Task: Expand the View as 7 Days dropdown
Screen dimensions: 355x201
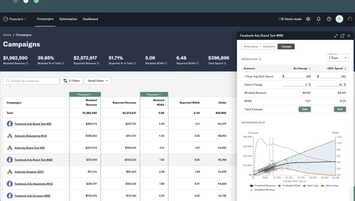Action: (x=338, y=58)
